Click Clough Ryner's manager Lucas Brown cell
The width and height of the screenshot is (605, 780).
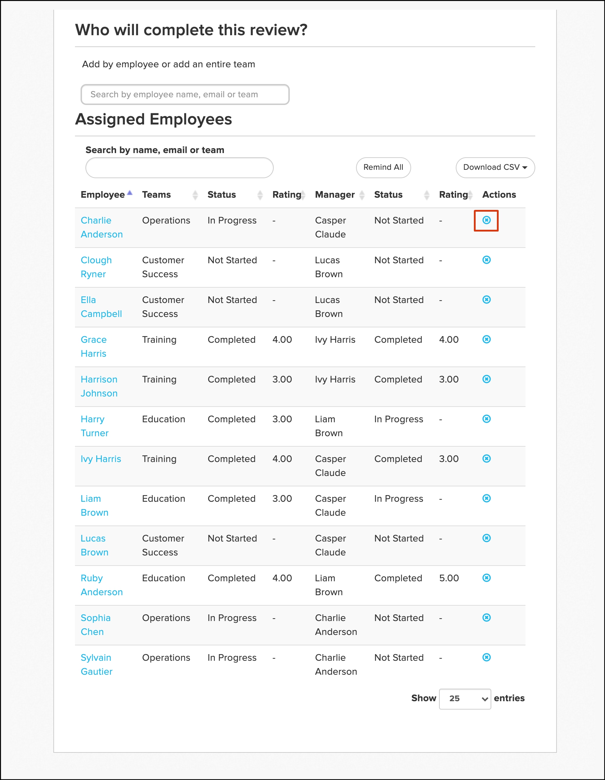click(328, 267)
